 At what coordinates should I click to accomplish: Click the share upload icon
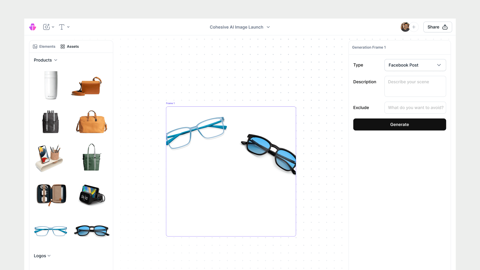[445, 27]
